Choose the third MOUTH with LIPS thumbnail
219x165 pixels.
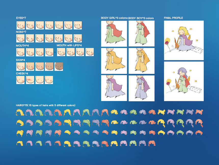pyautogui.click(x=80, y=52)
